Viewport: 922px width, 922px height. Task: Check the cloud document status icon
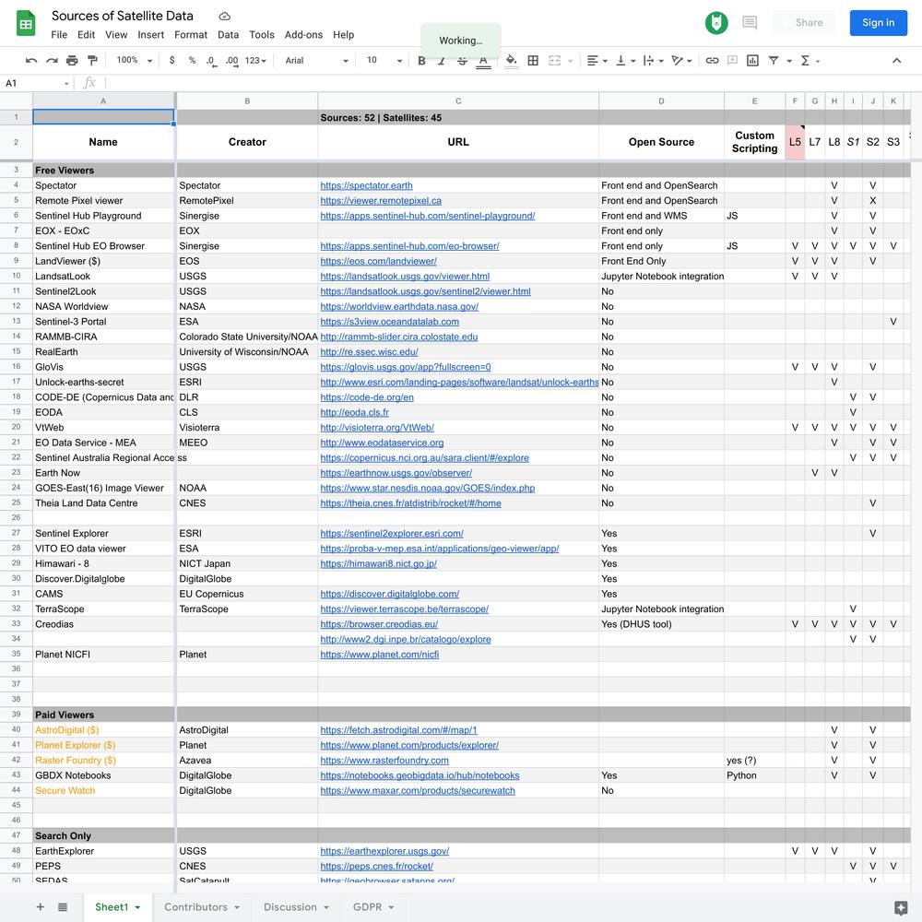[x=225, y=17]
